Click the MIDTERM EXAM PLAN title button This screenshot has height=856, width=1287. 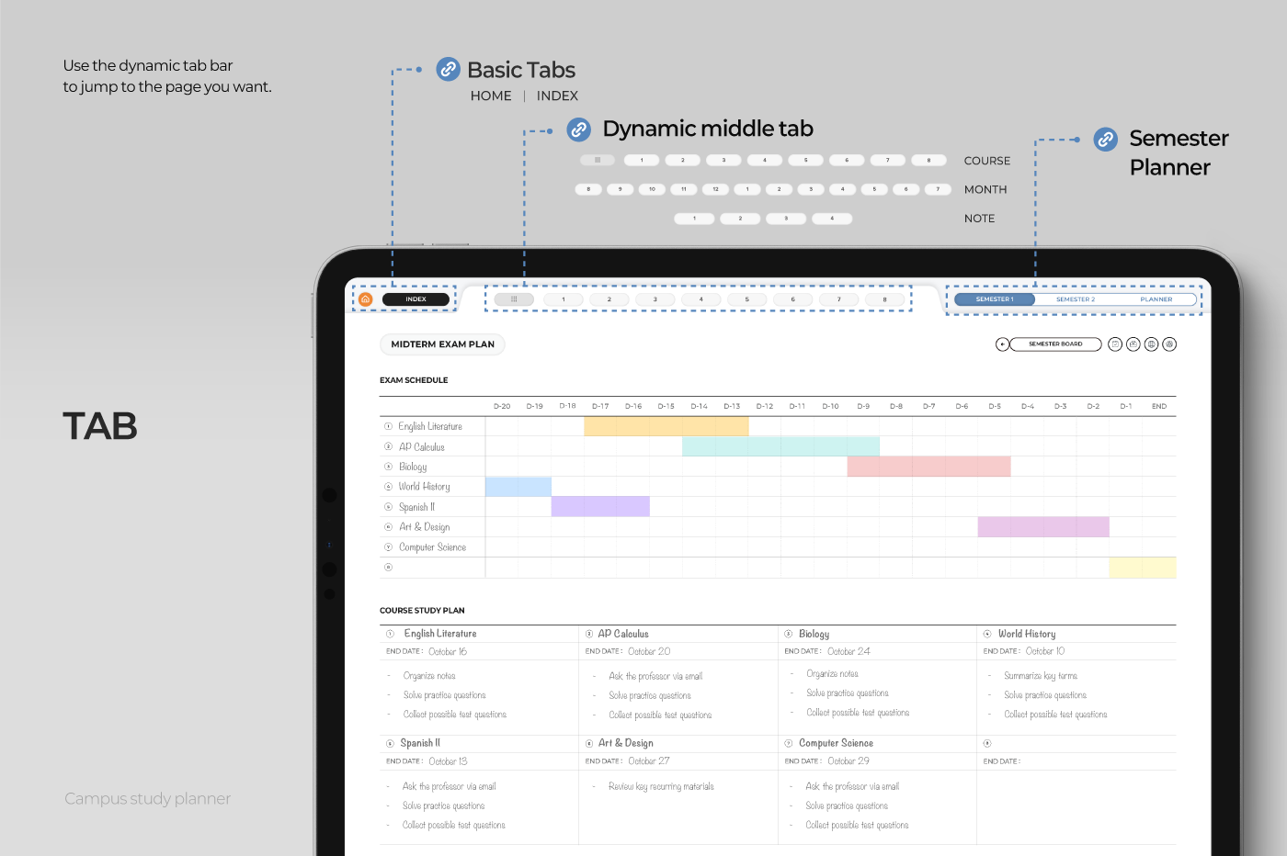pyautogui.click(x=442, y=344)
